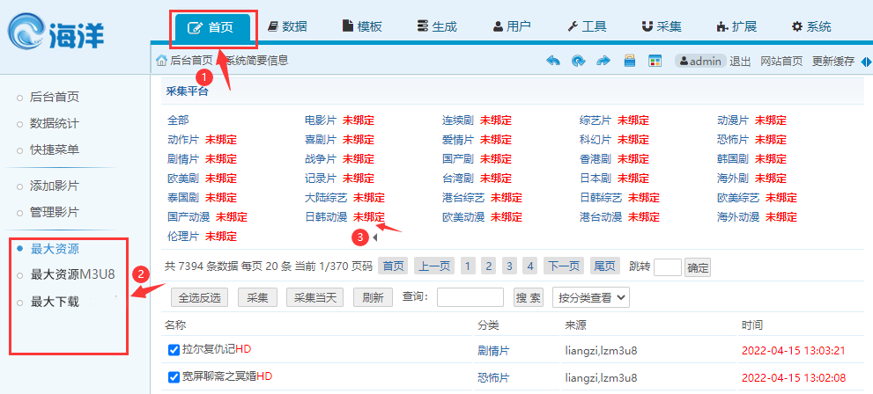873x394 pixels.
Task: Click the 查询 search input field
Action: [x=470, y=297]
